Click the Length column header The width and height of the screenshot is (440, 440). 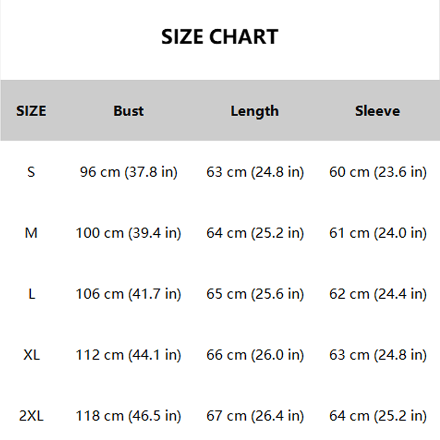click(x=255, y=111)
